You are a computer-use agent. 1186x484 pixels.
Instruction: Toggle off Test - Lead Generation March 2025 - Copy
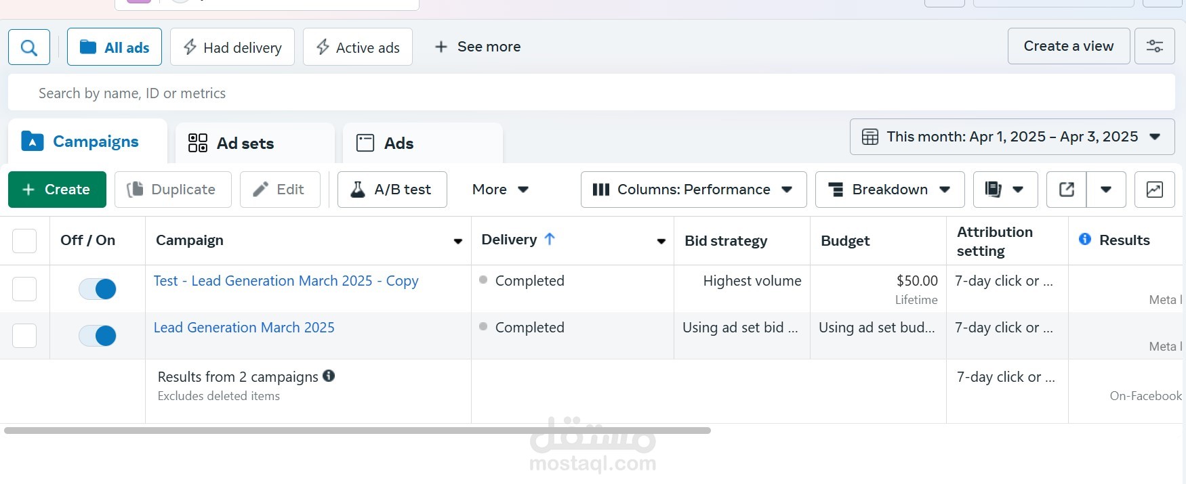pyautogui.click(x=98, y=289)
